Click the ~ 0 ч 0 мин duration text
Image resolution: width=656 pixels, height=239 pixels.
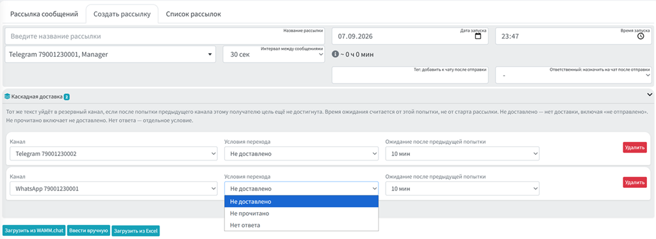pos(357,54)
